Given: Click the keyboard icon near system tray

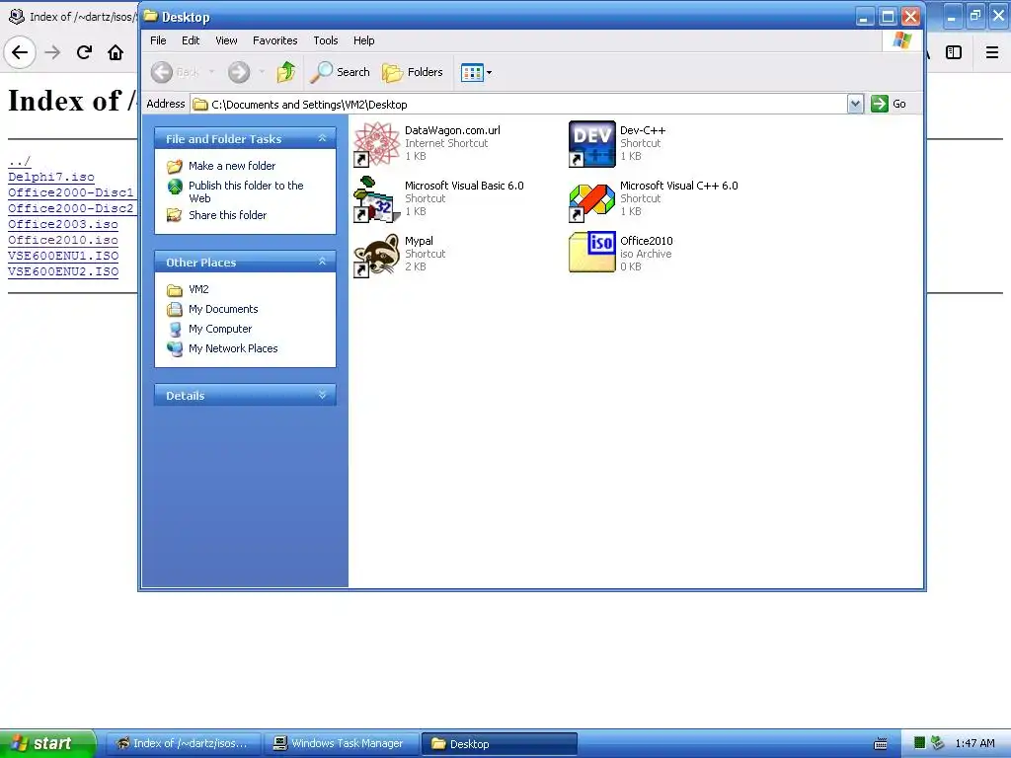Looking at the screenshot, I should [x=880, y=744].
